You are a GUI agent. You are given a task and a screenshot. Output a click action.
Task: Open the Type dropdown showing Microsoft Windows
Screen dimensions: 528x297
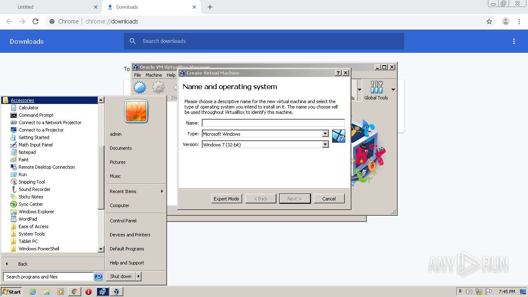(265, 134)
